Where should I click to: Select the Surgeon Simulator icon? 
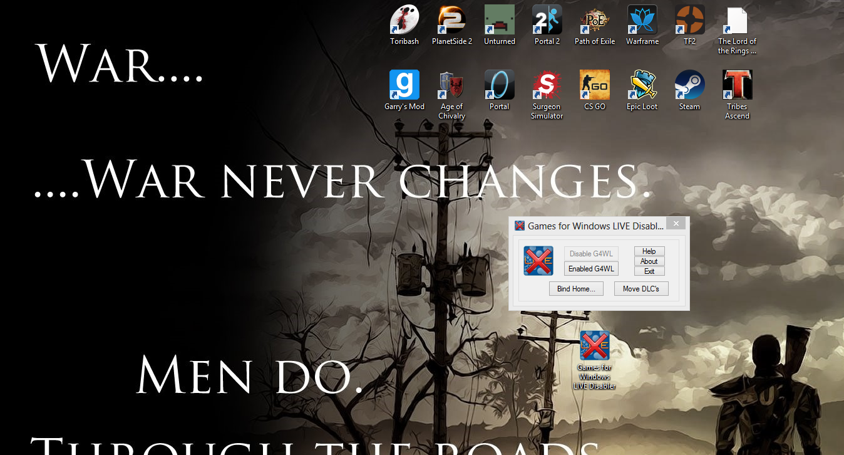coord(547,95)
